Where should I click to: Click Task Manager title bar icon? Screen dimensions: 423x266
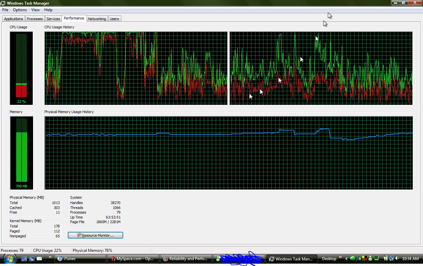coord(3,3)
